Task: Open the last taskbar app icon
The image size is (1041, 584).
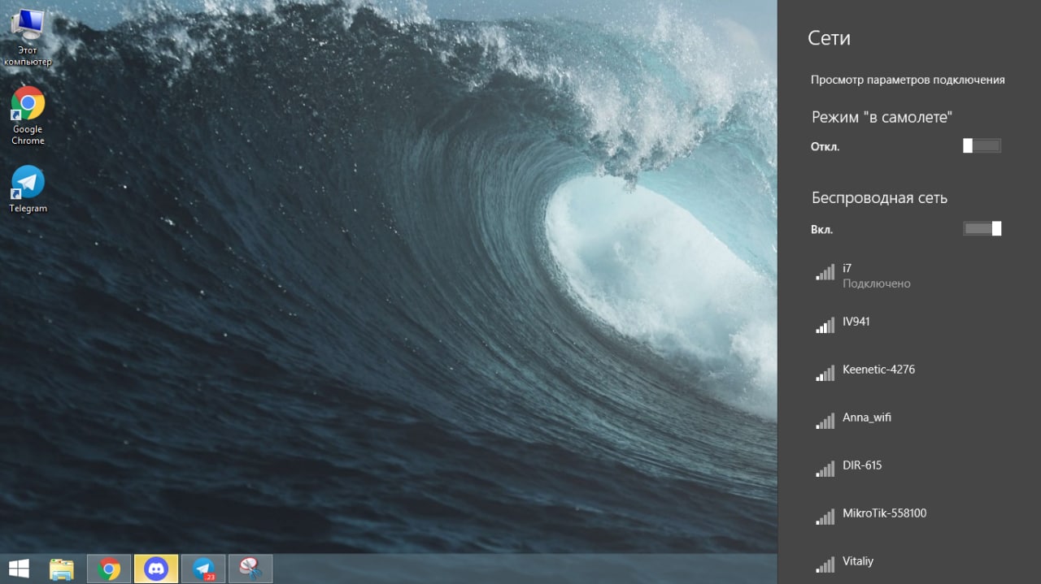Action: [250, 569]
